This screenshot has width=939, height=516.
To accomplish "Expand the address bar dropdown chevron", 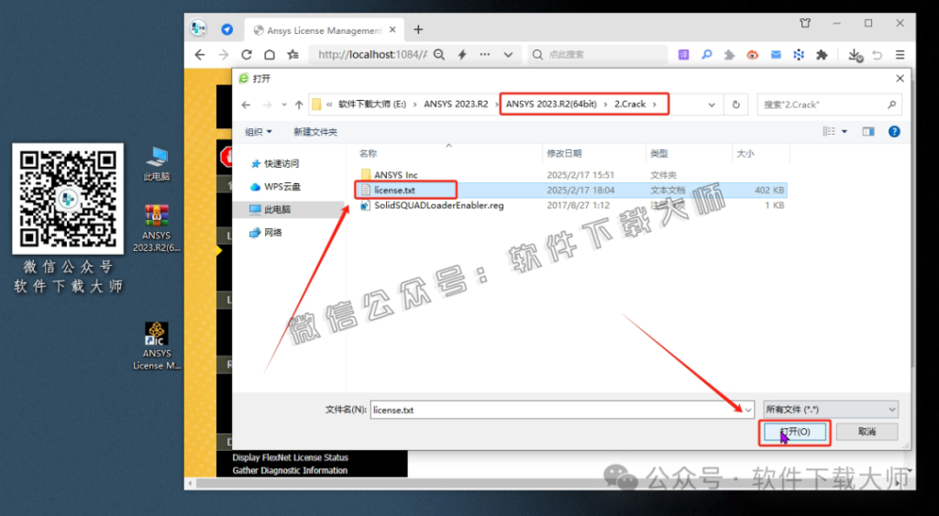I will (x=508, y=54).
